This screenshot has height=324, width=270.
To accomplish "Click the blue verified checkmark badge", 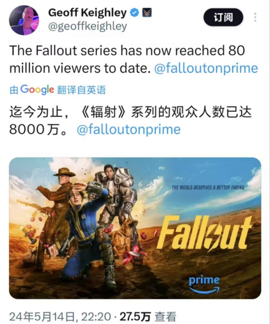I will click(x=134, y=13).
